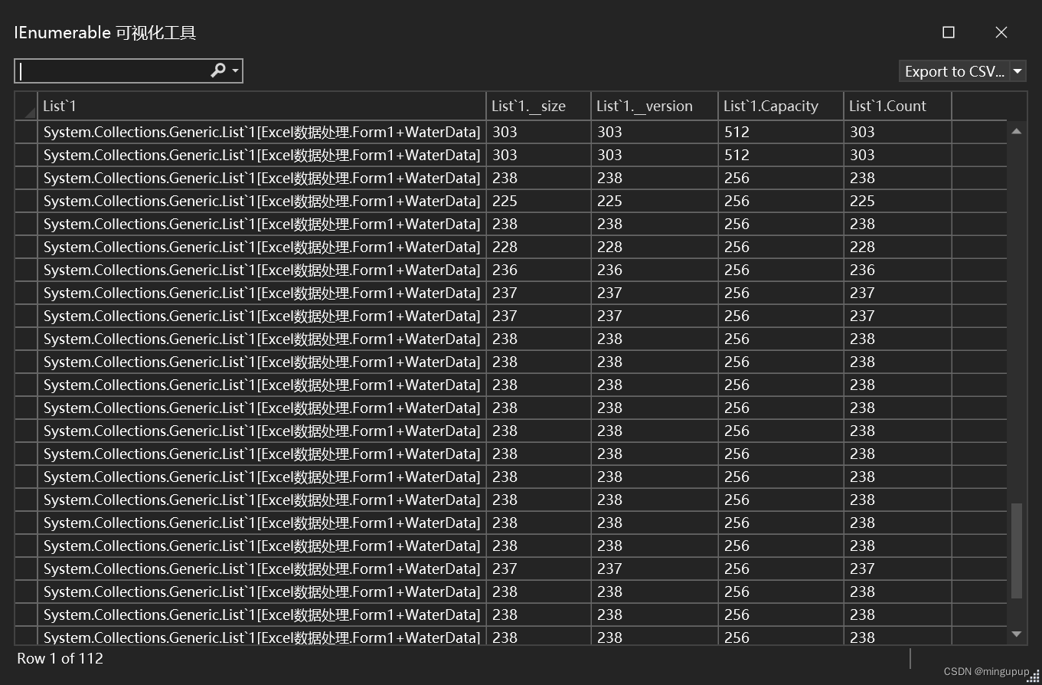Sort by the List`1 column header
This screenshot has height=685, width=1042.
262,106
